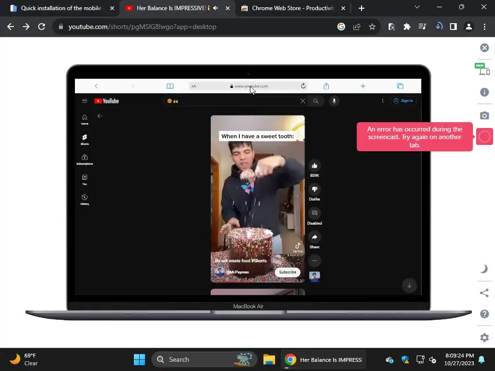Take a screenshot with camera icon

click(x=484, y=115)
